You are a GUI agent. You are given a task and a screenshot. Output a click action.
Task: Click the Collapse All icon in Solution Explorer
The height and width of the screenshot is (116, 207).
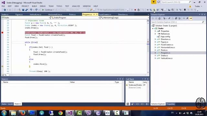[176, 18]
